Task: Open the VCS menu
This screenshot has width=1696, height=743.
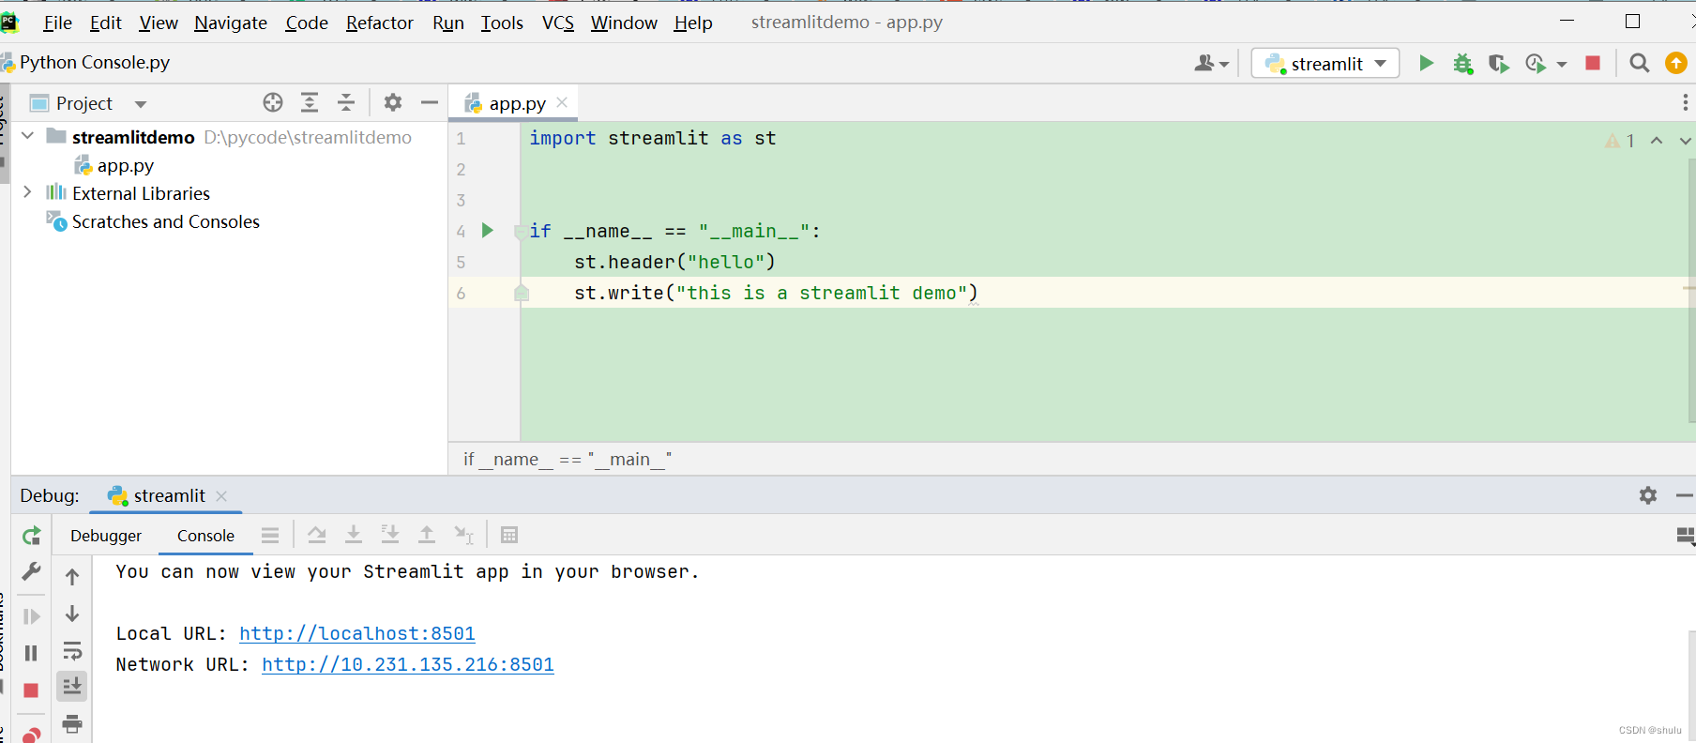Action: click(558, 23)
